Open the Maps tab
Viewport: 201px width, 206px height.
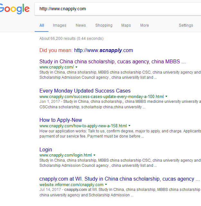[126, 25]
